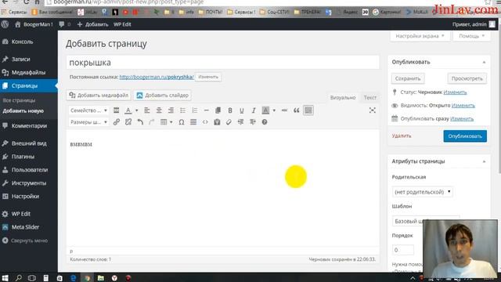
Task: Remove link with the unlink icon
Action: pos(128,122)
